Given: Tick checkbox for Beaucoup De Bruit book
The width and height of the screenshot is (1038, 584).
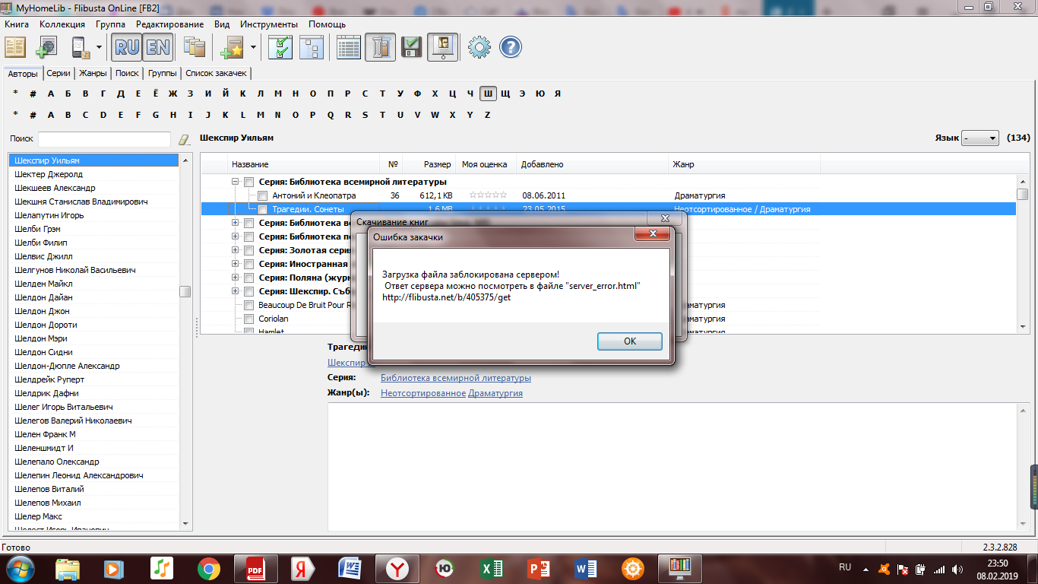Looking at the screenshot, I should 248,305.
